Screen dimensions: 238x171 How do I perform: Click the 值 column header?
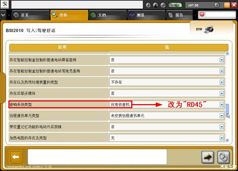pyautogui.click(x=167, y=47)
